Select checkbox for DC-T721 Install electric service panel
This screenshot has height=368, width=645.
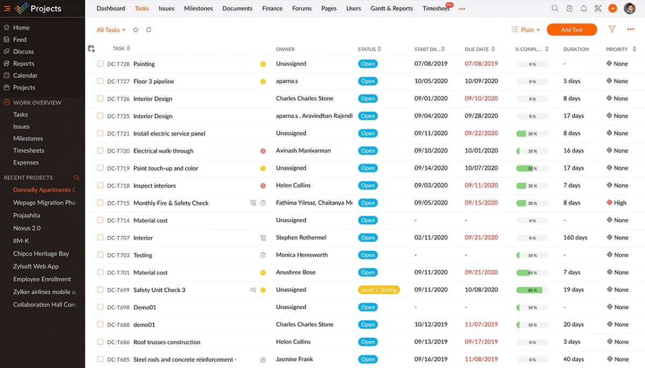tap(100, 133)
